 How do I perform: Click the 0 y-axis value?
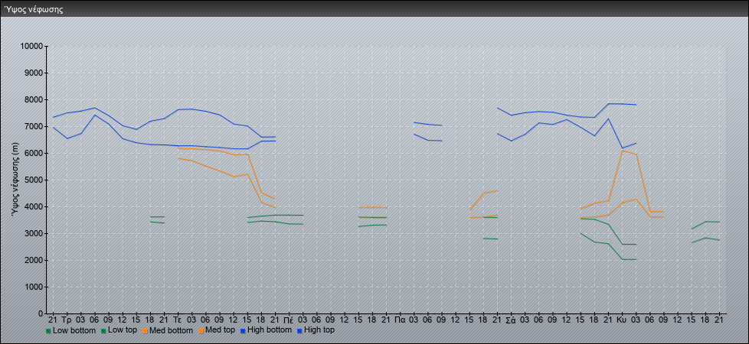click(41, 314)
